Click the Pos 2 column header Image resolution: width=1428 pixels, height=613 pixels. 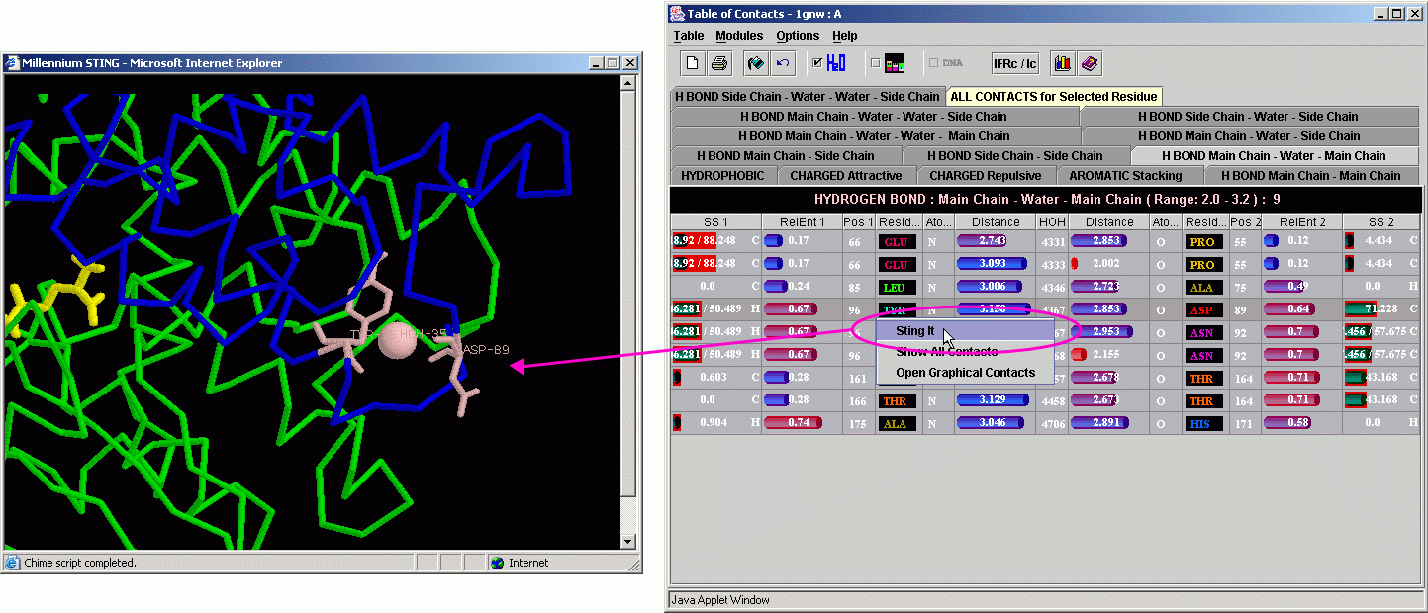tap(1245, 222)
